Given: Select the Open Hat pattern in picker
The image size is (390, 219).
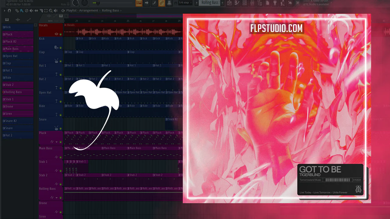Looking at the screenshot, I should tap(18, 56).
